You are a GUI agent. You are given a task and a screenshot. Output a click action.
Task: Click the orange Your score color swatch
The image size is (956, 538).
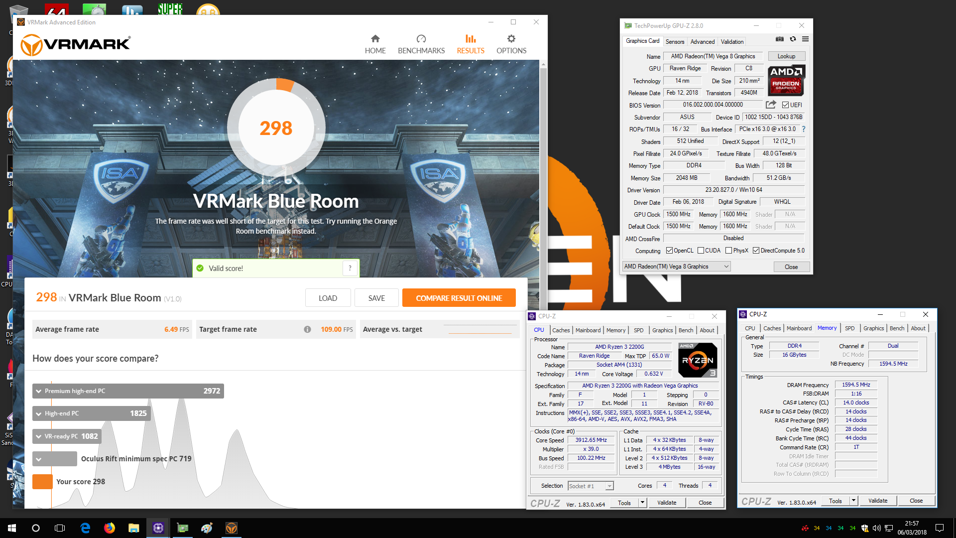42,482
